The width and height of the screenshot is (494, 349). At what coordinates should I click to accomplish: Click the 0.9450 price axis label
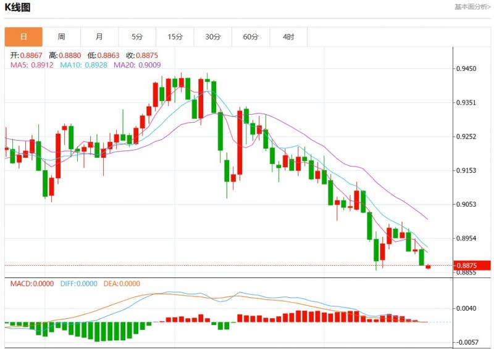tap(466, 69)
